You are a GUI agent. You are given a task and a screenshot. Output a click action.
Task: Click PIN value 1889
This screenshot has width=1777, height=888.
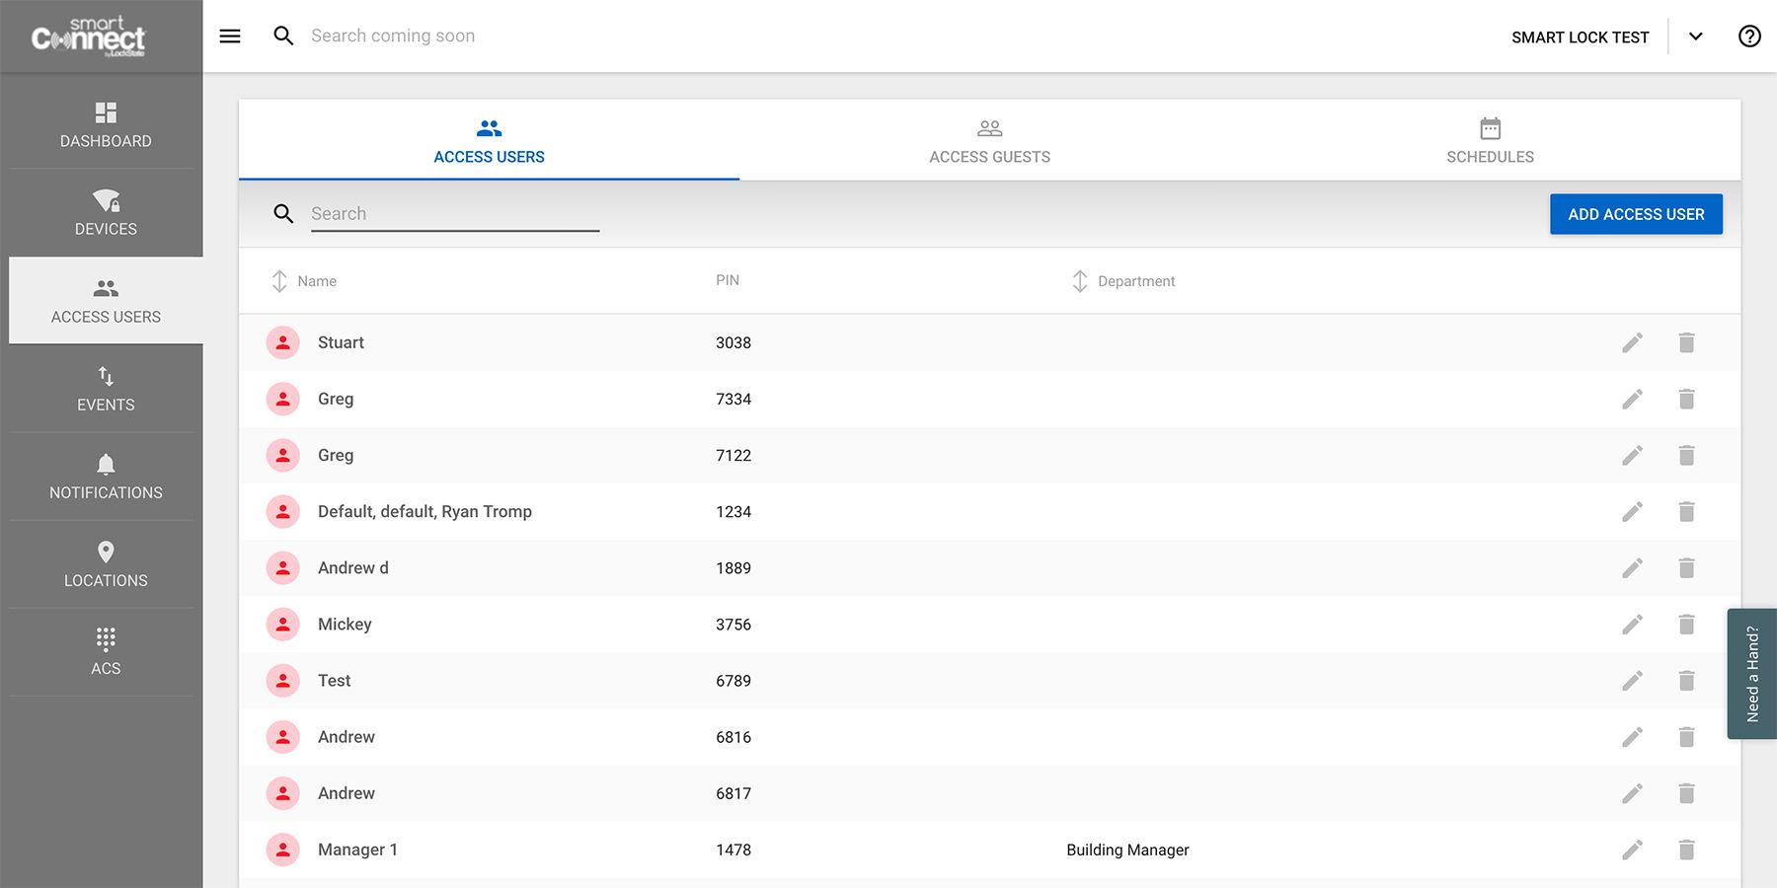coord(734,567)
